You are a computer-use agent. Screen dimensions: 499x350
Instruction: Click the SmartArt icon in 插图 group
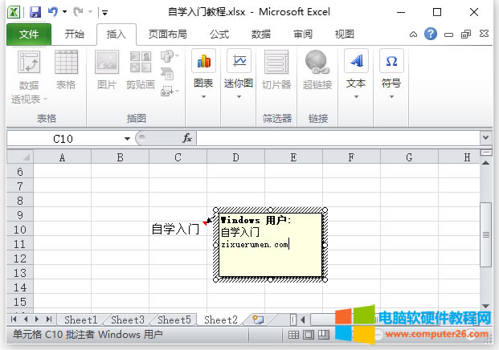coord(167,74)
